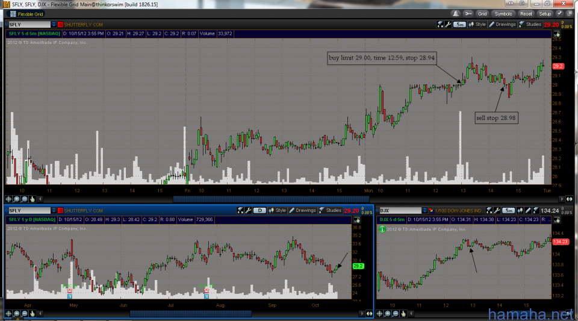Image resolution: width=578 pixels, height=321 pixels.
Task: Click the crosshair icon below top chart
Action: (9, 199)
